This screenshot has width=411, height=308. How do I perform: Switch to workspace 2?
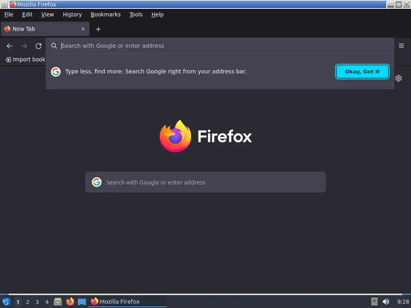pyautogui.click(x=28, y=302)
